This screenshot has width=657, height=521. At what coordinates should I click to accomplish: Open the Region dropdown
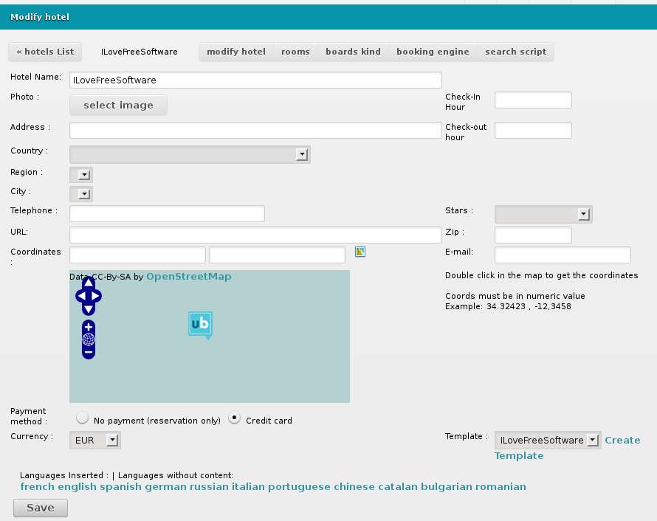tap(81, 175)
